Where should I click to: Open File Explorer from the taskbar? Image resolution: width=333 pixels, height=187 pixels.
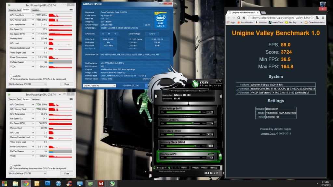15,183
